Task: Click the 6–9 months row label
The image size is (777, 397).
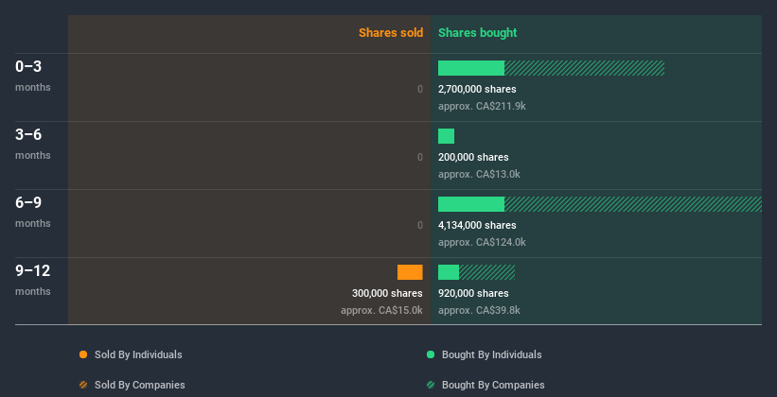Action: (33, 212)
